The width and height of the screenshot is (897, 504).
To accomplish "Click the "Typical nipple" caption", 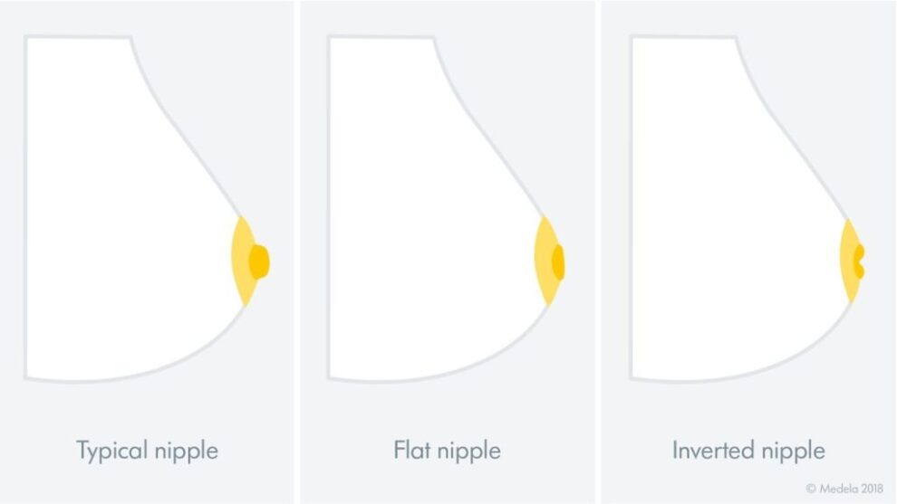I will click(x=147, y=450).
